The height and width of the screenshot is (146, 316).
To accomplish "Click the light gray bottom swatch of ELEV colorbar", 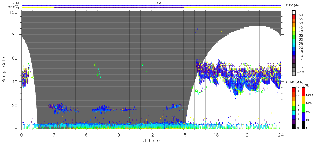I will (x=294, y=74).
